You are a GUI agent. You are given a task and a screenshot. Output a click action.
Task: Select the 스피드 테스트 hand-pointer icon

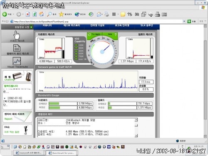click(17, 35)
